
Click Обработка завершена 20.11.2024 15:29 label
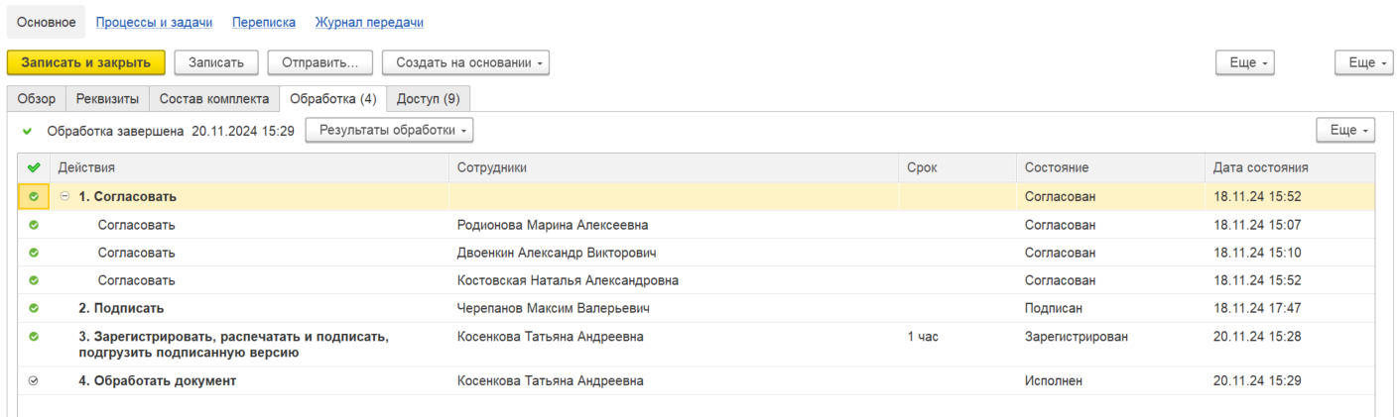[x=171, y=131]
